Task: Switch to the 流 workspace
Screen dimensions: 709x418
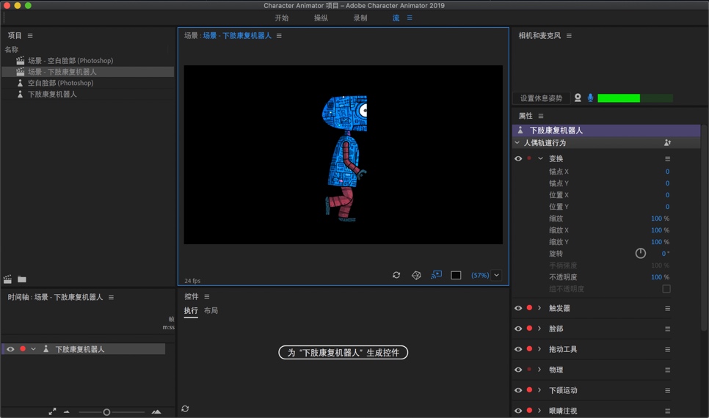Action: [x=396, y=18]
